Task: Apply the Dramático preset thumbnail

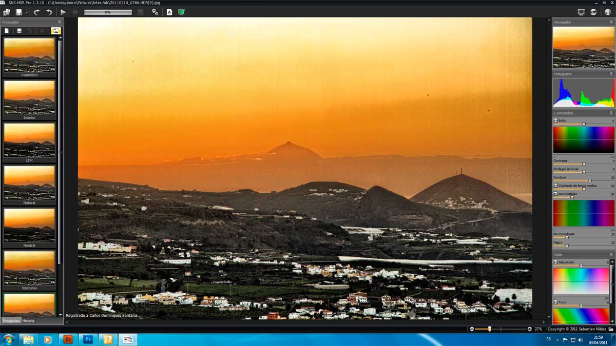Action: click(x=29, y=54)
